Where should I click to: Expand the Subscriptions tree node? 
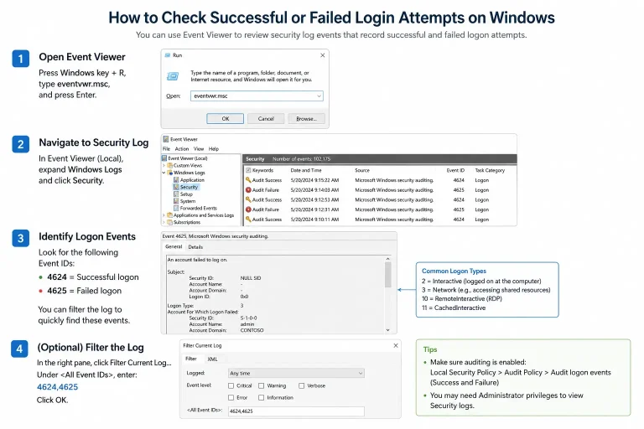(164, 222)
